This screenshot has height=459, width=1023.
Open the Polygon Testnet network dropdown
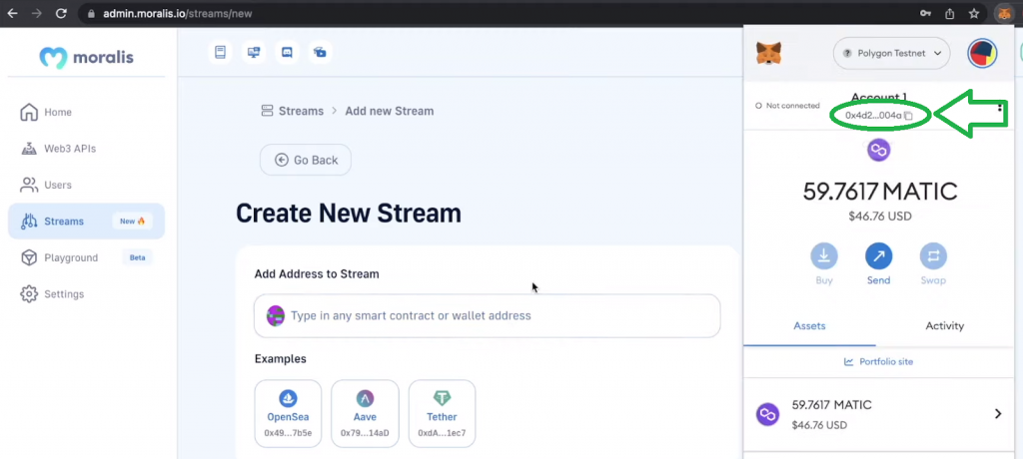(x=891, y=54)
